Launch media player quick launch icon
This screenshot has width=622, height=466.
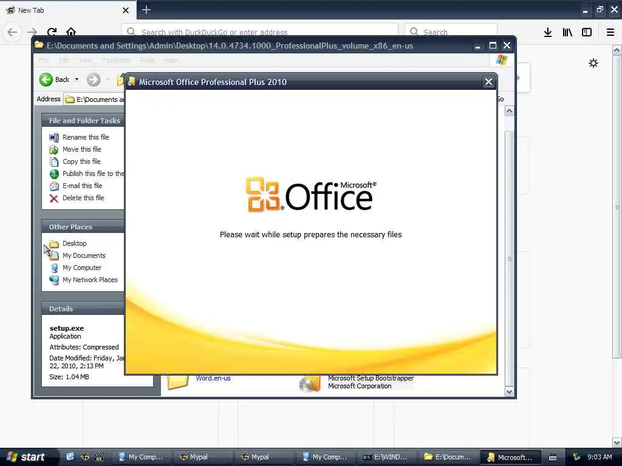99,457
